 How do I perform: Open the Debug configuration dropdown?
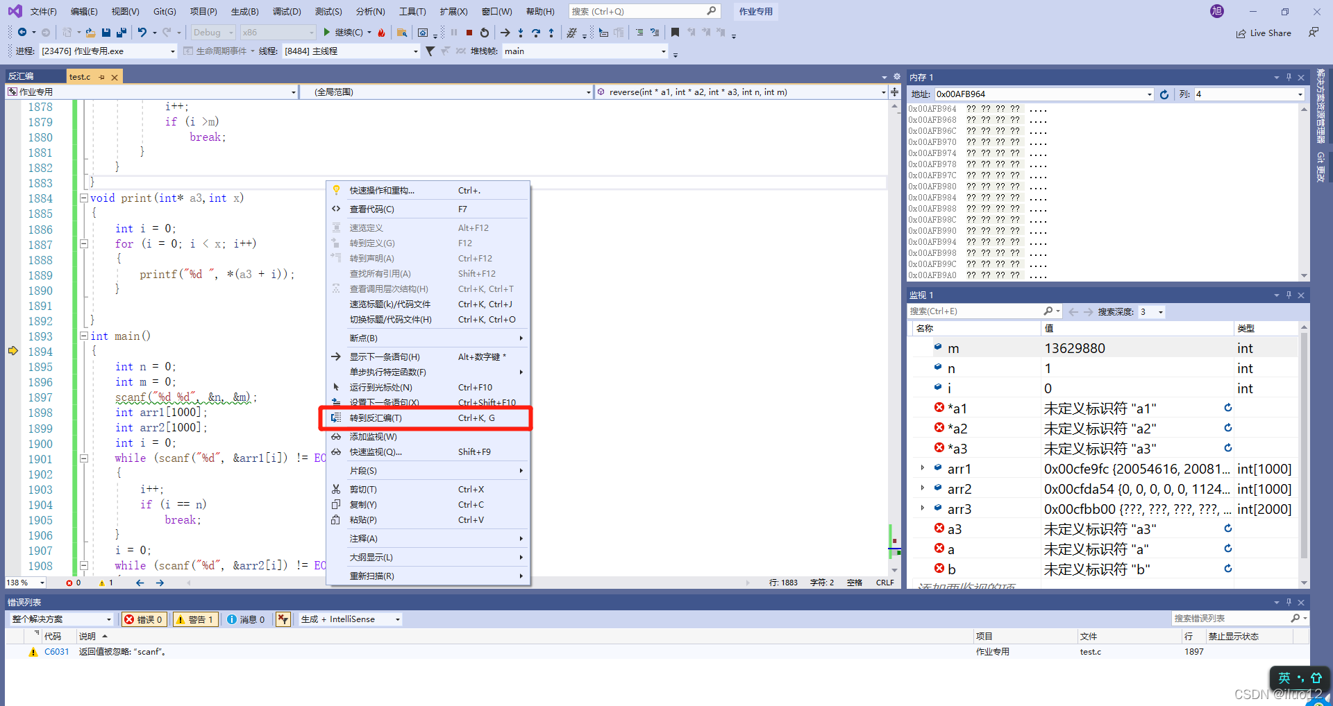(x=213, y=33)
